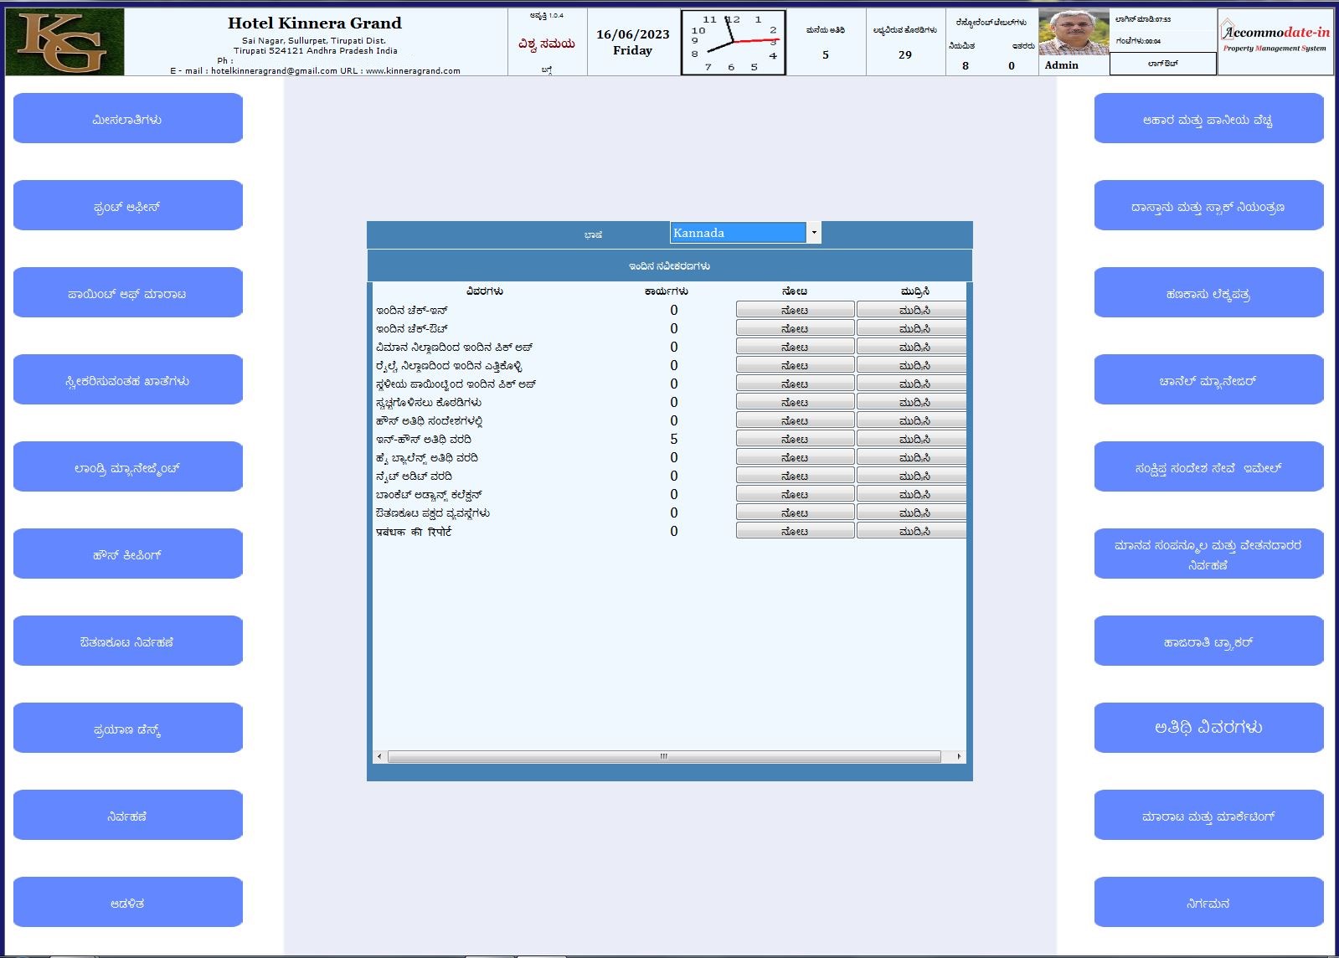Viewport: 1339px width, 958px height.
Task: Print in-house guest report (ಇನ್-ಹೌಸ್ ಅತಿಥಿ ವರದಿ)
Action: (x=911, y=439)
